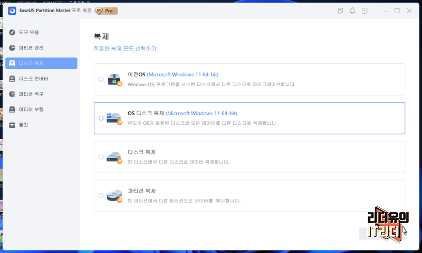Select the OS 디스크 복제 radio button
Image resolution: width=422 pixels, height=253 pixels.
click(101, 118)
